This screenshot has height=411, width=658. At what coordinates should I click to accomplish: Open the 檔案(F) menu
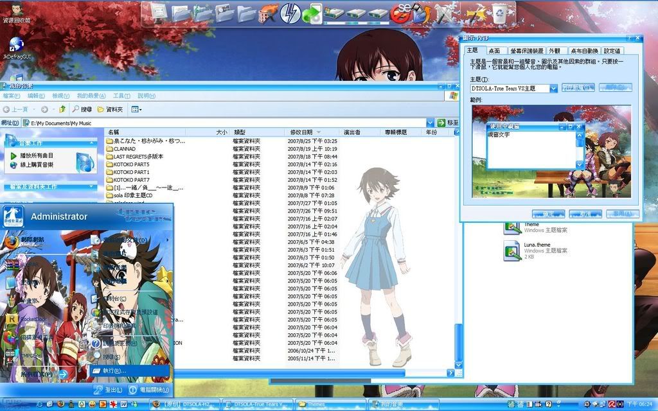[x=12, y=96]
